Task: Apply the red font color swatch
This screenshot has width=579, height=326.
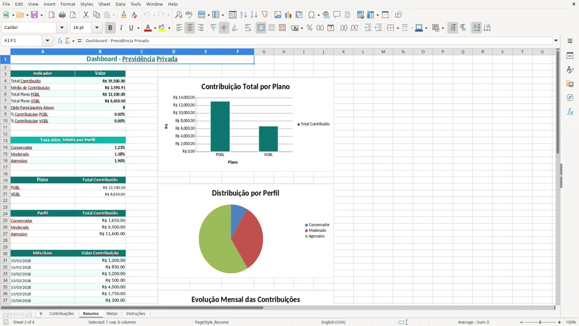Action: (148, 28)
